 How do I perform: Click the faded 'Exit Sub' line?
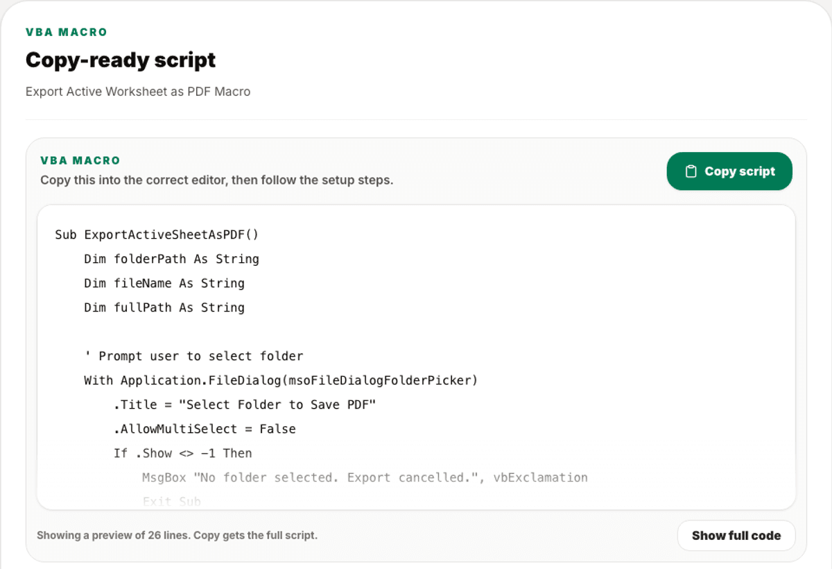(x=171, y=501)
